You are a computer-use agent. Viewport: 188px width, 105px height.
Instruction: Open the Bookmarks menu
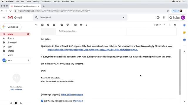[46, 1]
